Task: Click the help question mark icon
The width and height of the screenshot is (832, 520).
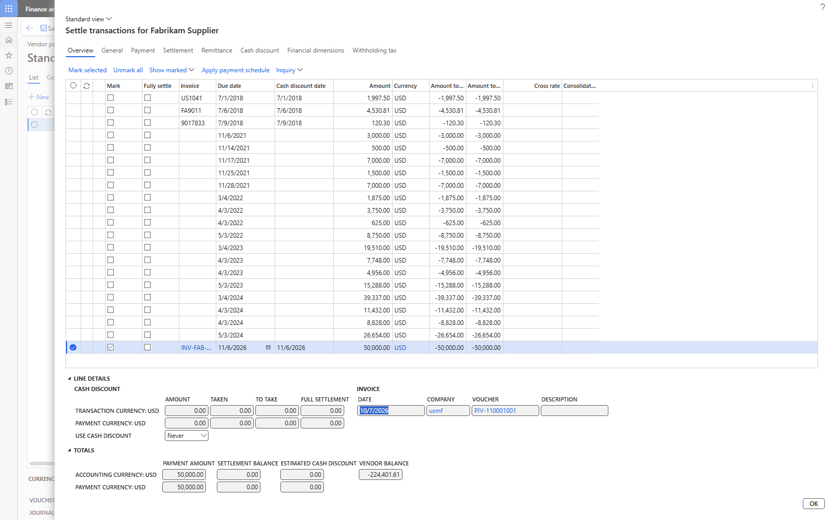Action: click(823, 7)
